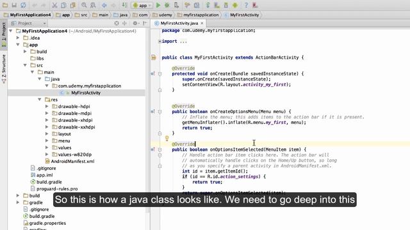Click the Redo toolbar icon
The image size is (410, 230).
(x=44, y=5)
